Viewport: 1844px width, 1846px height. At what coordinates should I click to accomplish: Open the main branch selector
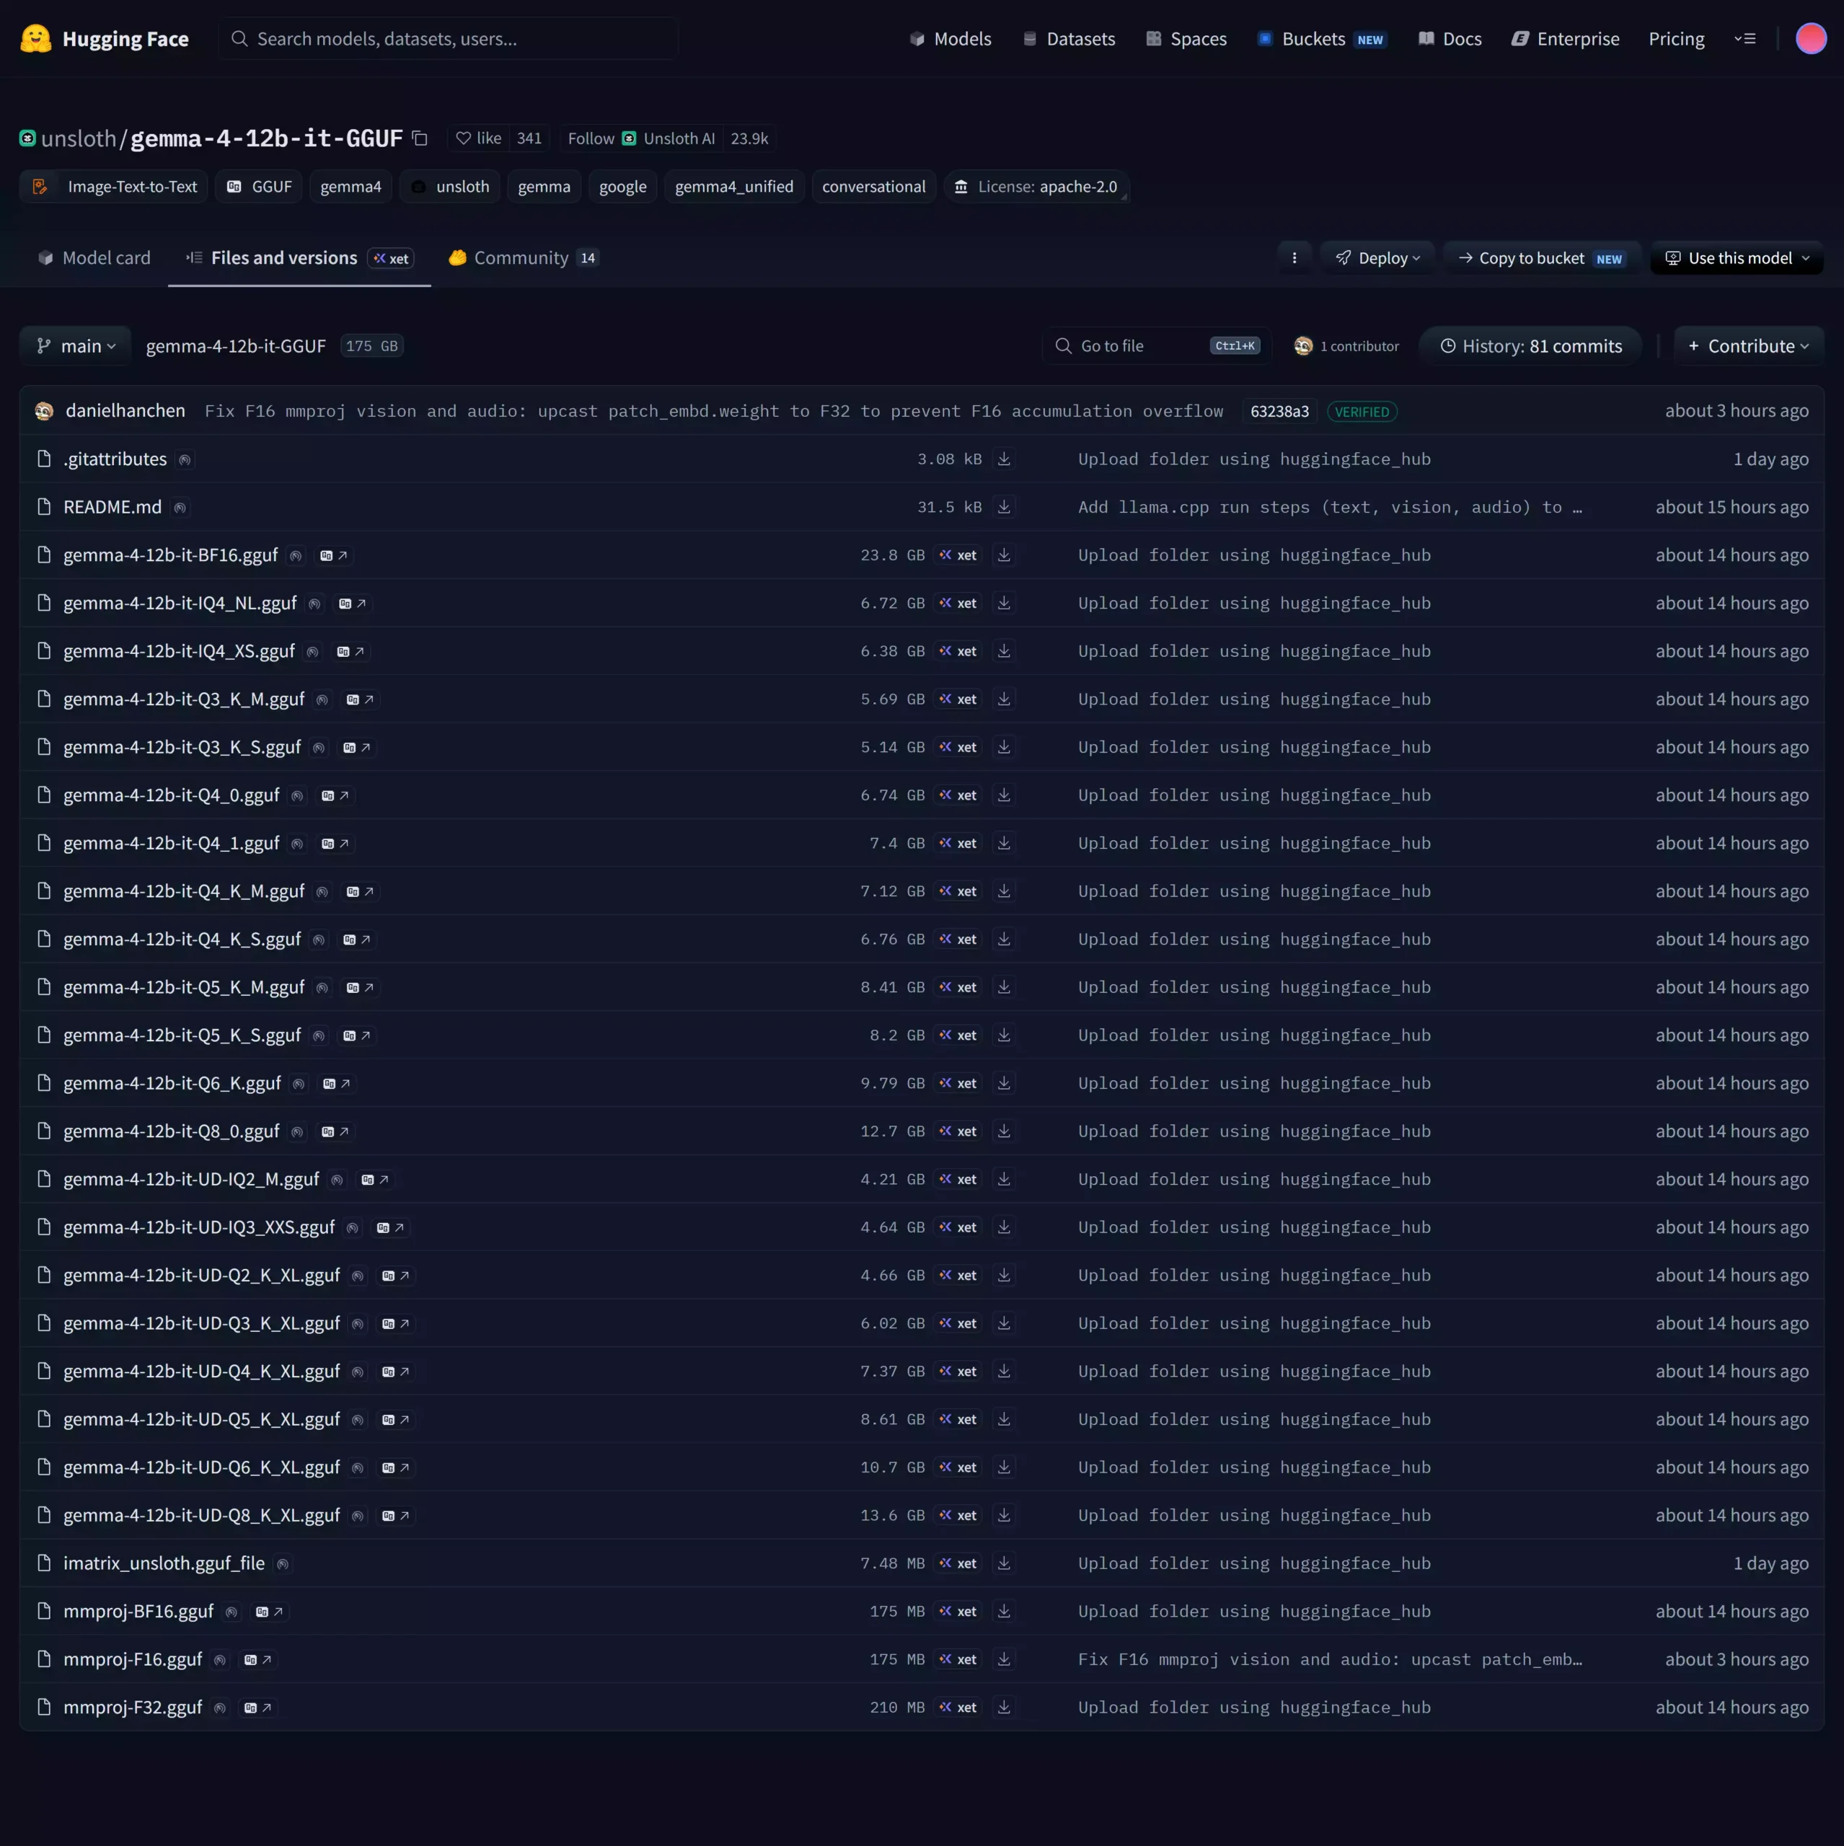pos(76,346)
